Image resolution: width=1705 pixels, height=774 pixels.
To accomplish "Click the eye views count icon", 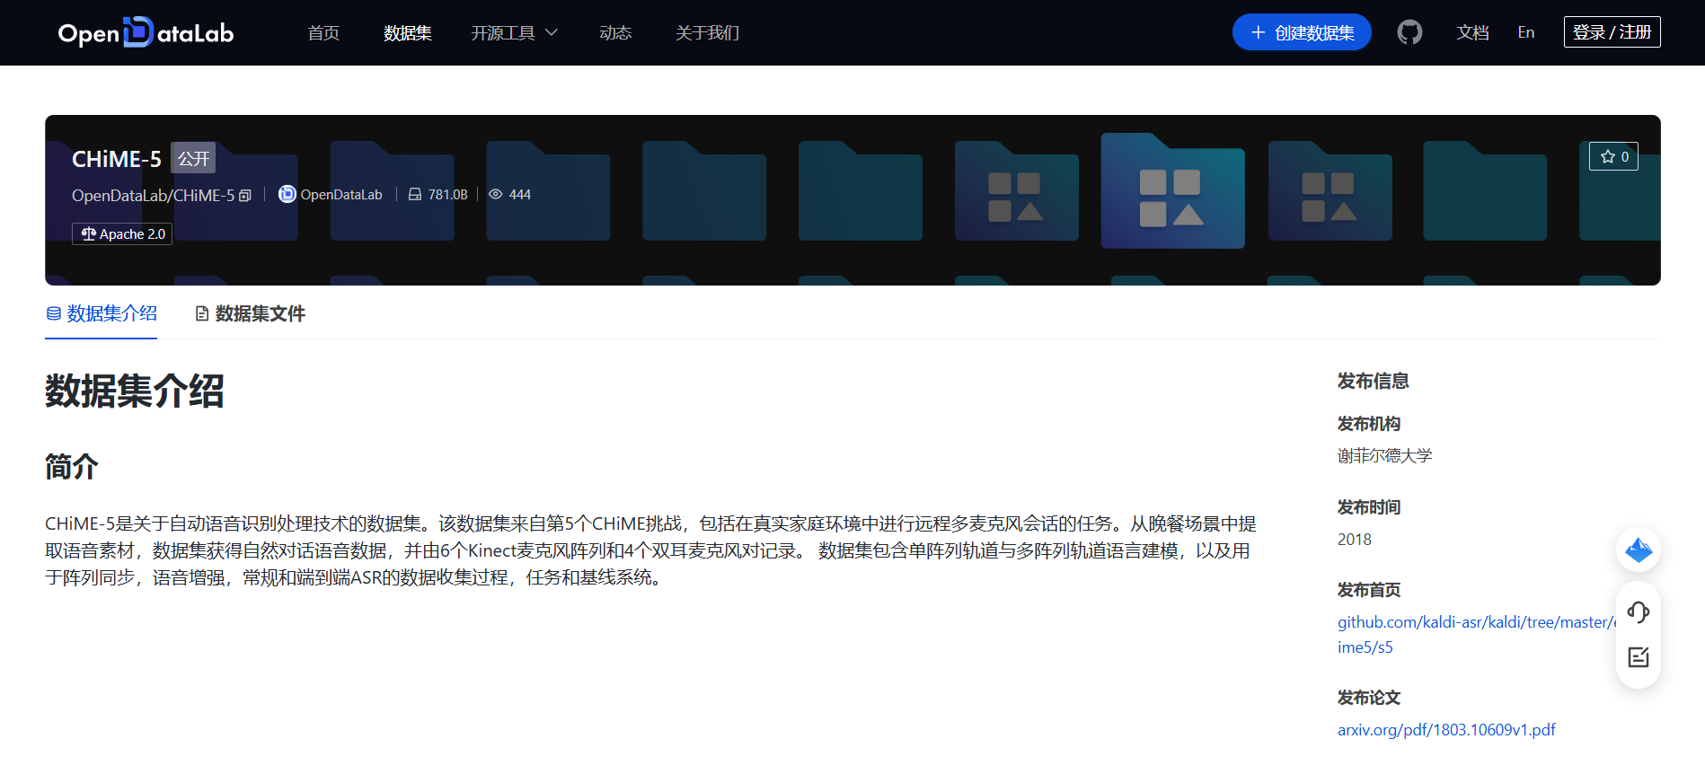I will (x=495, y=194).
